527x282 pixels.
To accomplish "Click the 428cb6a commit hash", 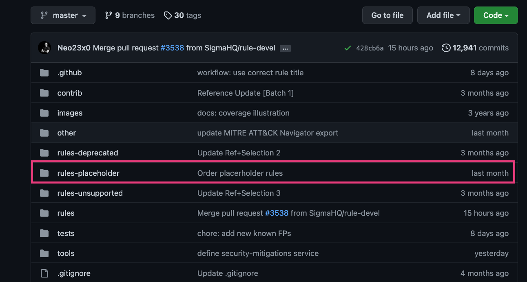I will pyautogui.click(x=370, y=48).
